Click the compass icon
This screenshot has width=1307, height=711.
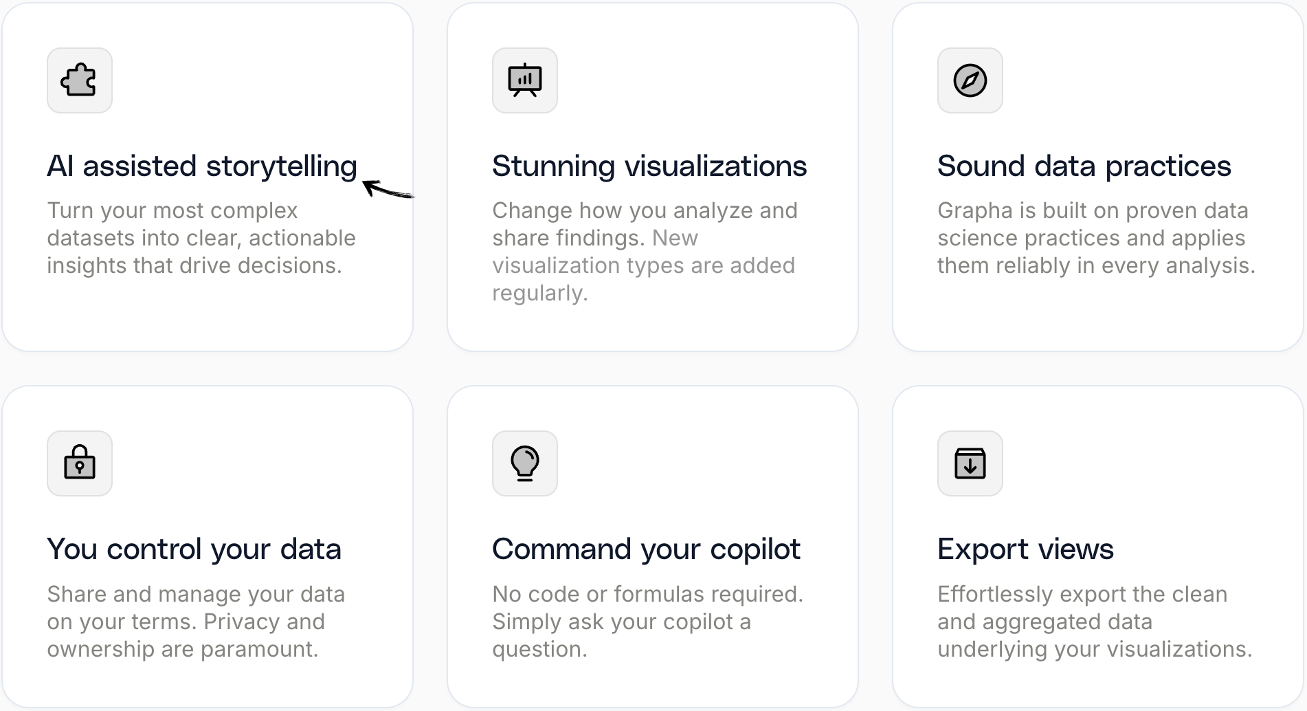coord(970,80)
